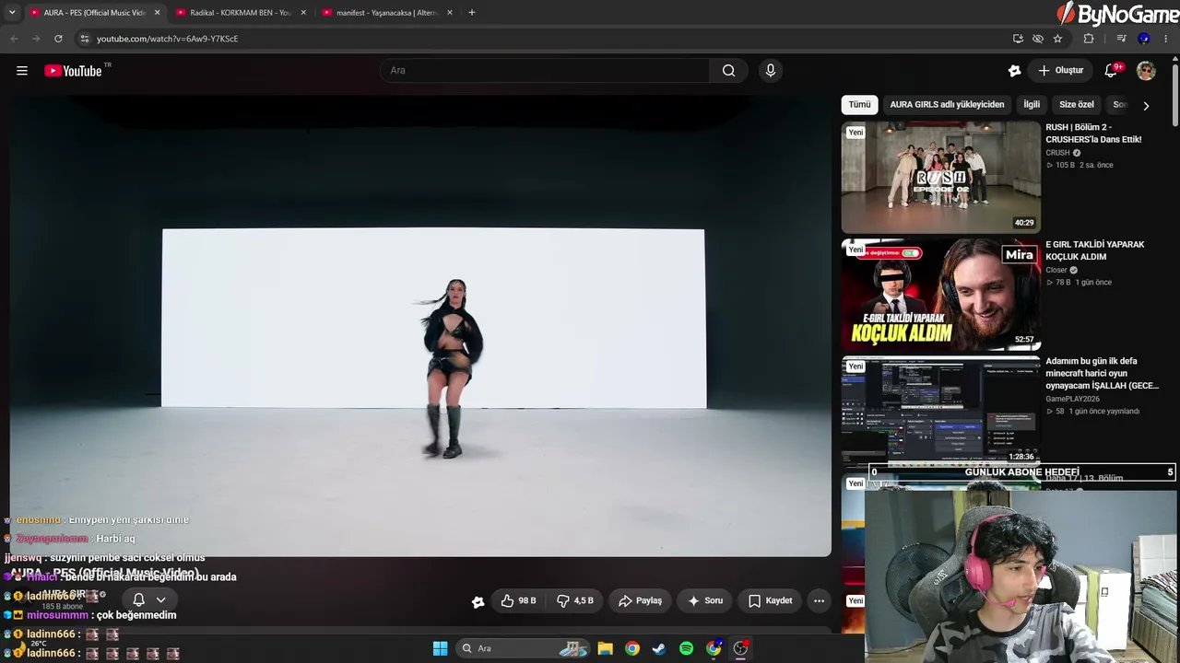Viewport: 1180px width, 663px height.
Task: Open Steam from the taskbar
Action: [659, 648]
